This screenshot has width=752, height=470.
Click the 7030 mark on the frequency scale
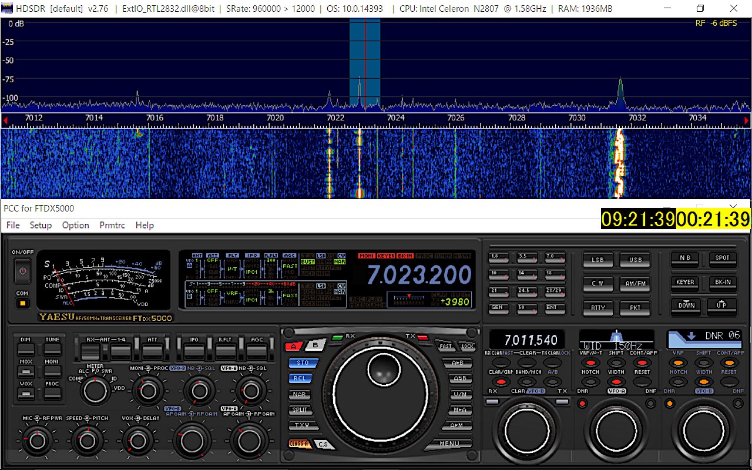577,118
